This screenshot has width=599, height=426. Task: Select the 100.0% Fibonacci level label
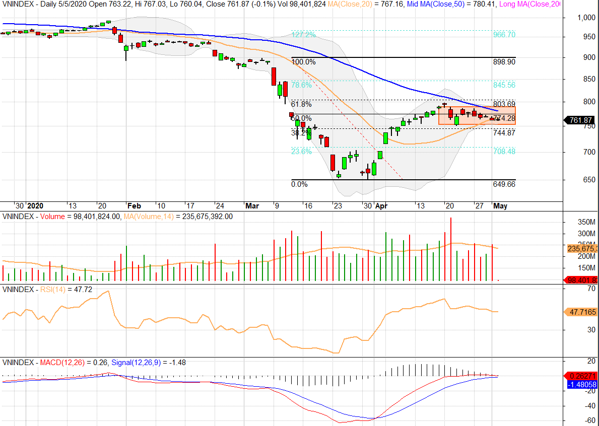(x=304, y=62)
